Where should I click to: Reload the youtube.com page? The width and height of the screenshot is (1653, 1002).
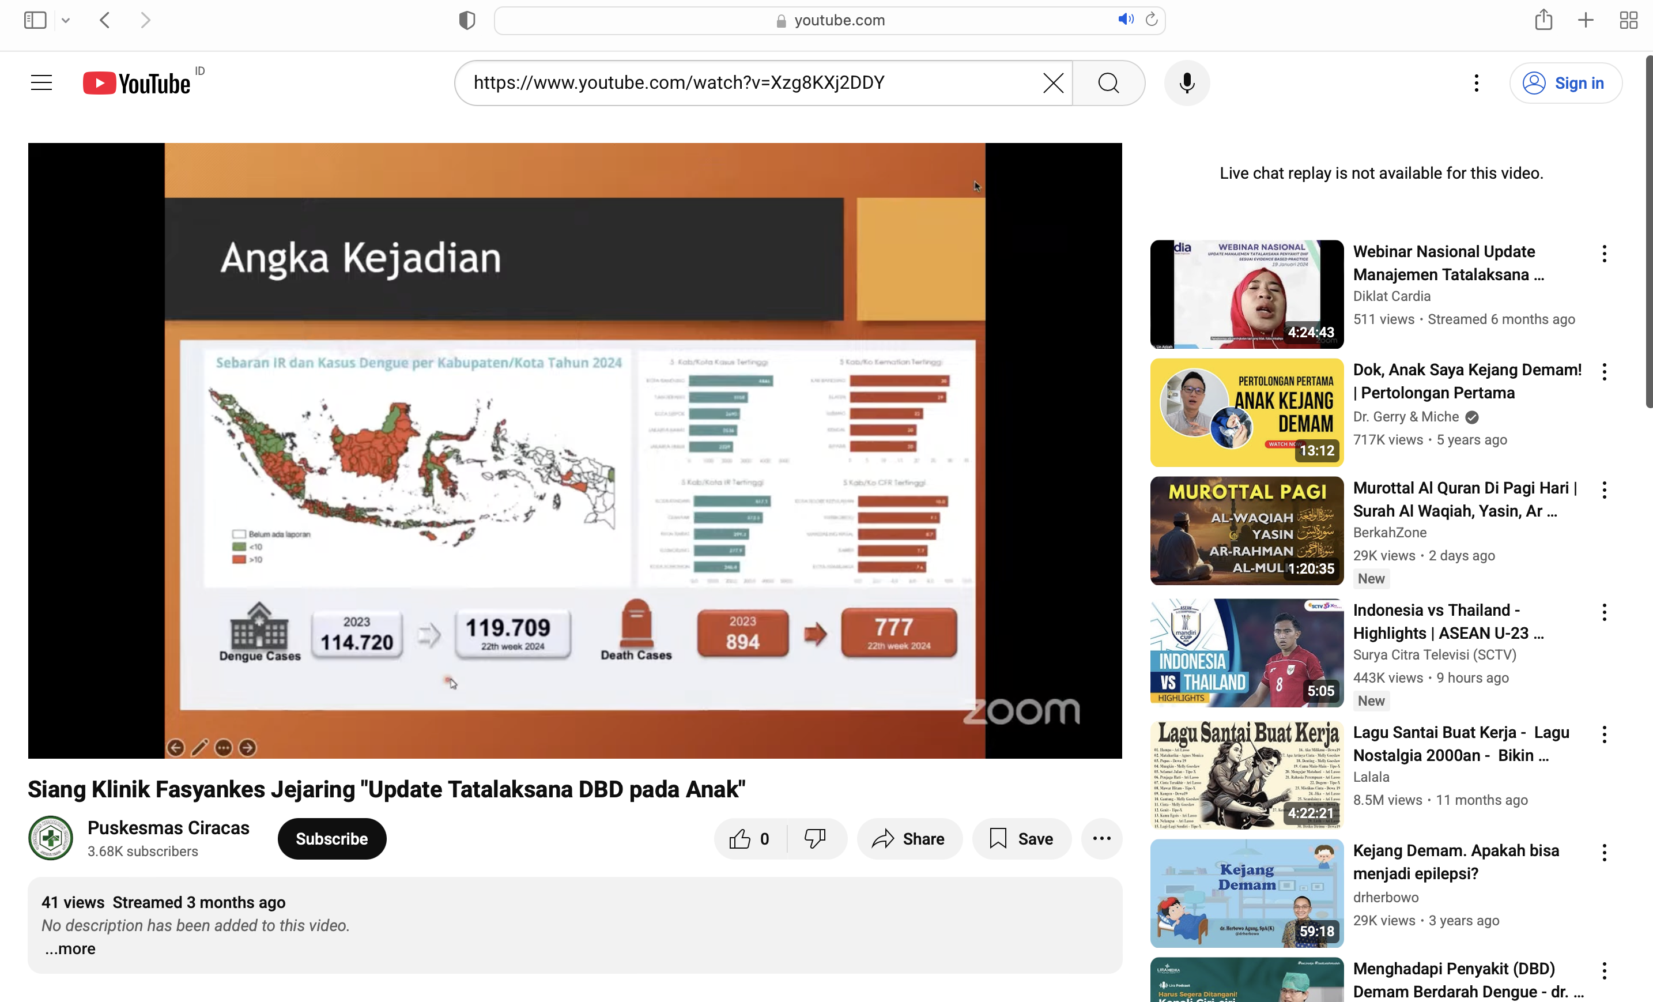click(1152, 20)
